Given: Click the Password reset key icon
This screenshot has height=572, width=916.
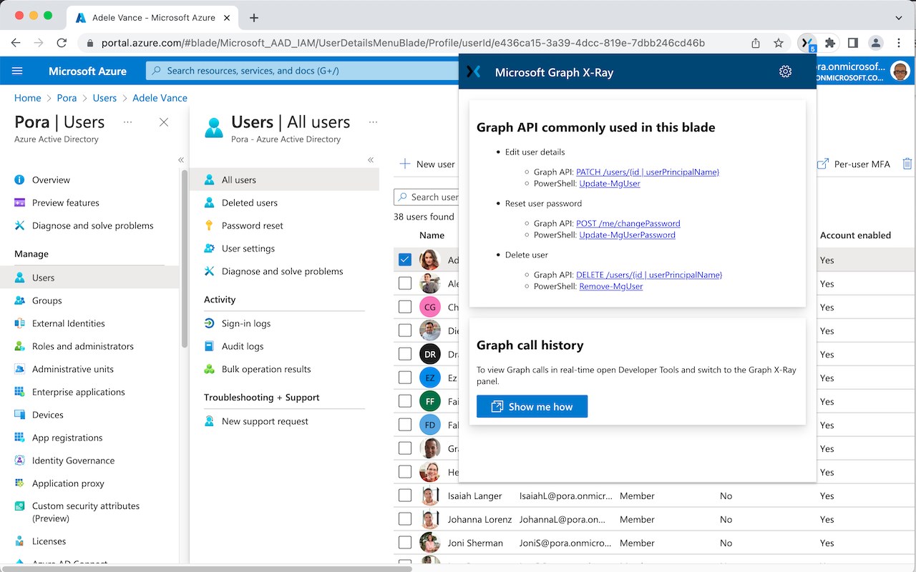Looking at the screenshot, I should point(209,225).
